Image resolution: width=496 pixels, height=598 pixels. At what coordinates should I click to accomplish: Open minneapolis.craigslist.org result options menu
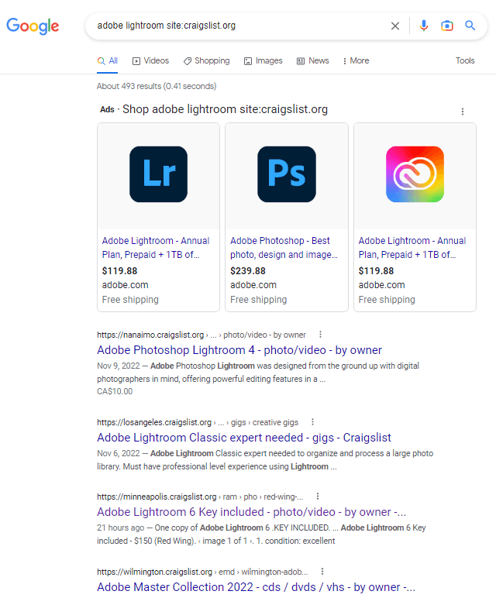tap(318, 497)
